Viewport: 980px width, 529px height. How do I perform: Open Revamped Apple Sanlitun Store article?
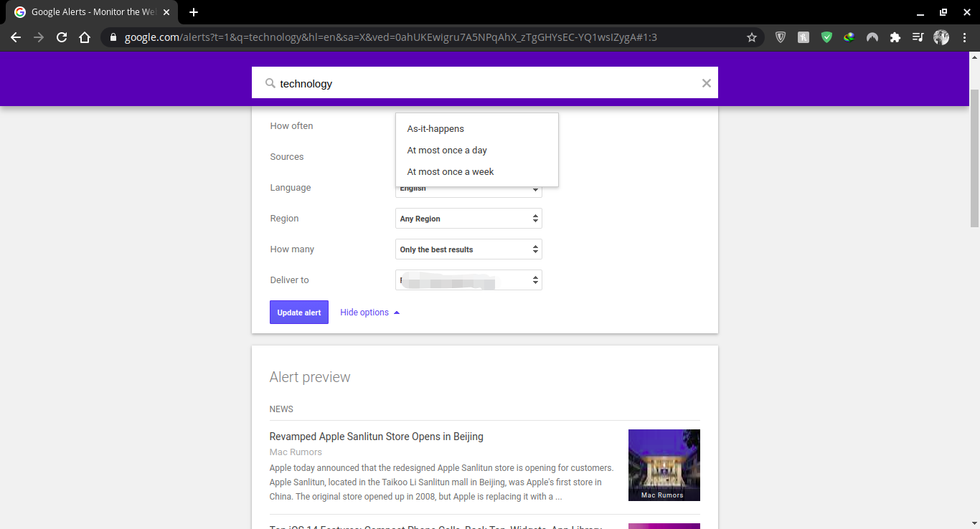coord(377,437)
